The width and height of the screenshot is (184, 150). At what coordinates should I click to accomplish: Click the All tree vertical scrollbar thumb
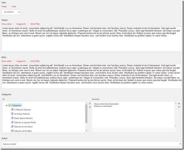tap(86, 114)
